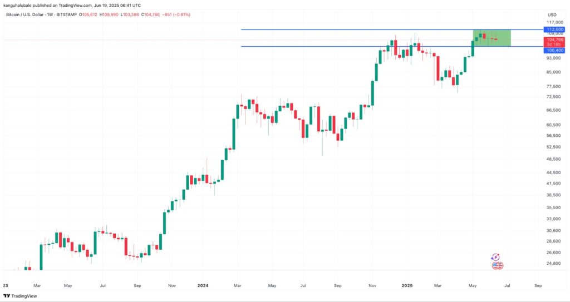Click the red 104,766 current price label

pos(552,39)
